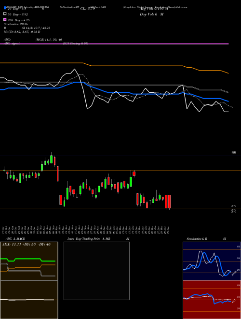Open the blue Stochastics chart panel

pyautogui.click(x=212, y=261)
